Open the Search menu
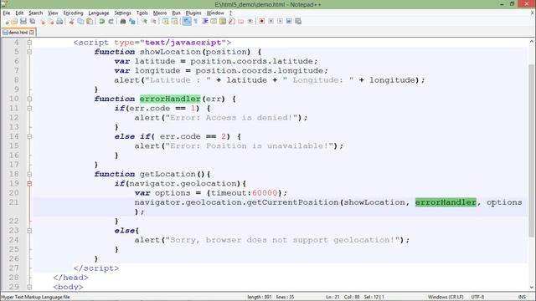This screenshot has height=301, width=536. pyautogui.click(x=35, y=13)
